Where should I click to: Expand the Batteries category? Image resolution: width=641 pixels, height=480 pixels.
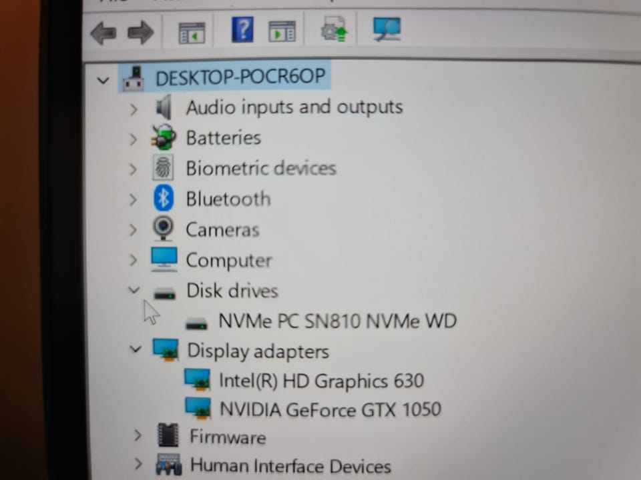[134, 139]
